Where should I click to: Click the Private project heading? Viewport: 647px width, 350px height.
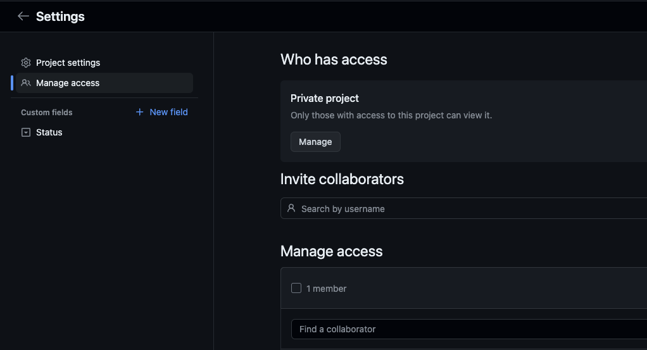[x=325, y=98]
